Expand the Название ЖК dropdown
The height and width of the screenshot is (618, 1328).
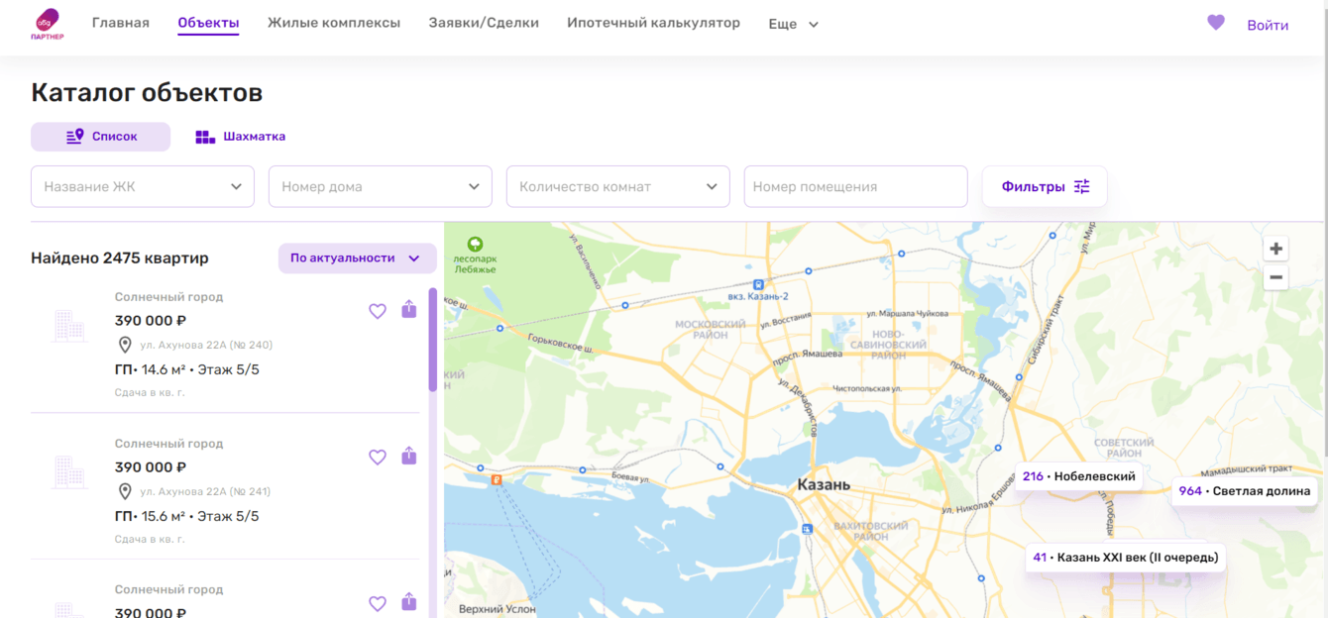143,186
